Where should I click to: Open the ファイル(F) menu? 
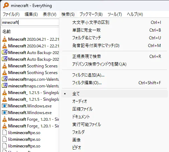tap(11, 14)
